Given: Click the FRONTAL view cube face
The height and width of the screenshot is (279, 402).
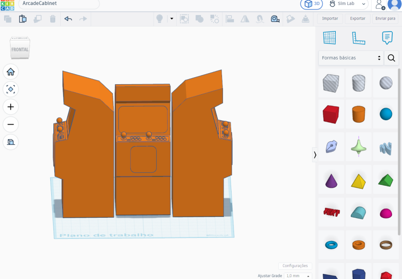Looking at the screenshot, I should pyautogui.click(x=20, y=49).
